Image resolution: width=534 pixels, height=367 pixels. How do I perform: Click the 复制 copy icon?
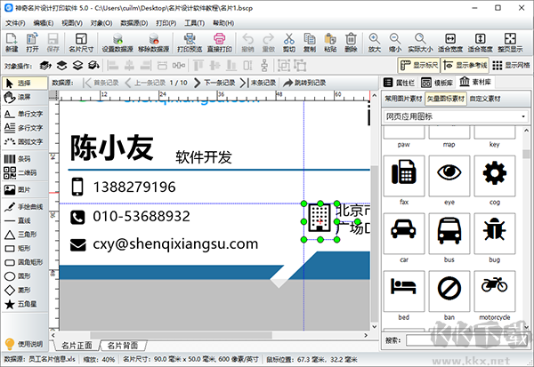click(310, 43)
